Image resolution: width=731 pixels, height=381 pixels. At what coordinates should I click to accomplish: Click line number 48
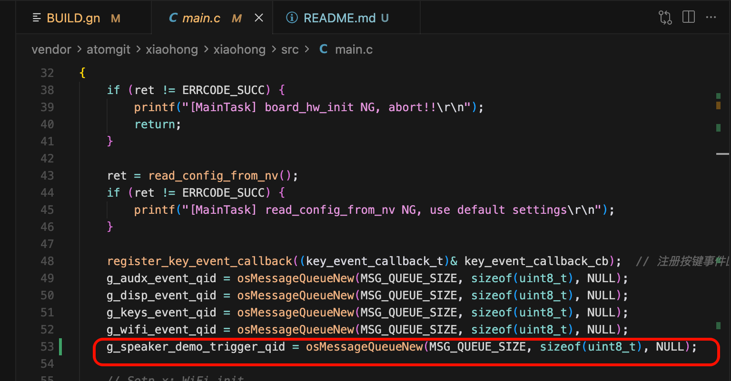[x=47, y=261]
